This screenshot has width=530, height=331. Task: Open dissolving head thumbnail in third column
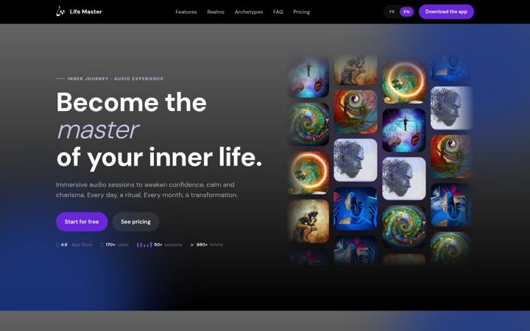[x=404, y=179]
